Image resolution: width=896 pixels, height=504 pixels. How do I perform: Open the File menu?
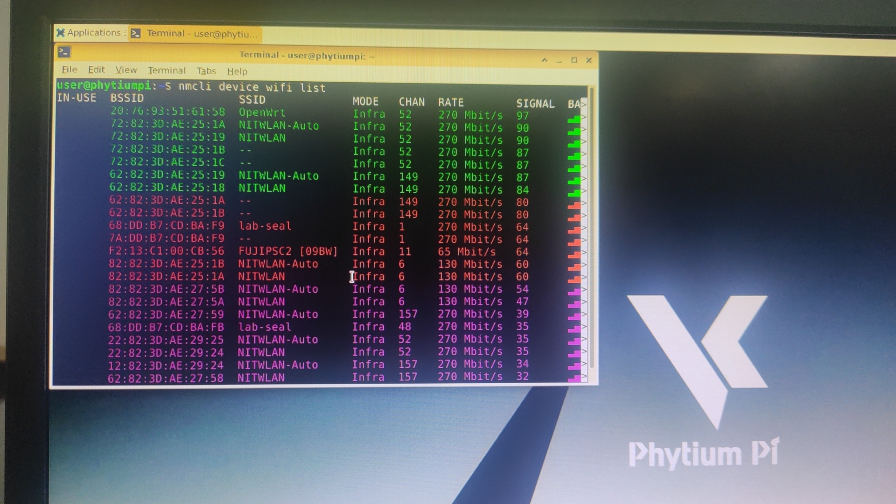pos(69,70)
